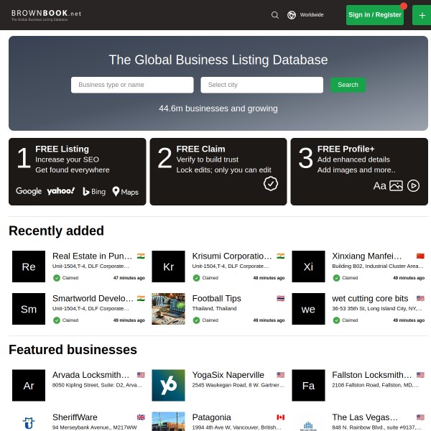
Task: Click the Claimed check icon under Xinxiang Manfei...
Action: [336, 278]
